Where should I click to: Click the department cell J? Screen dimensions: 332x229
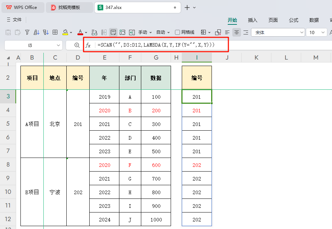point(130,219)
